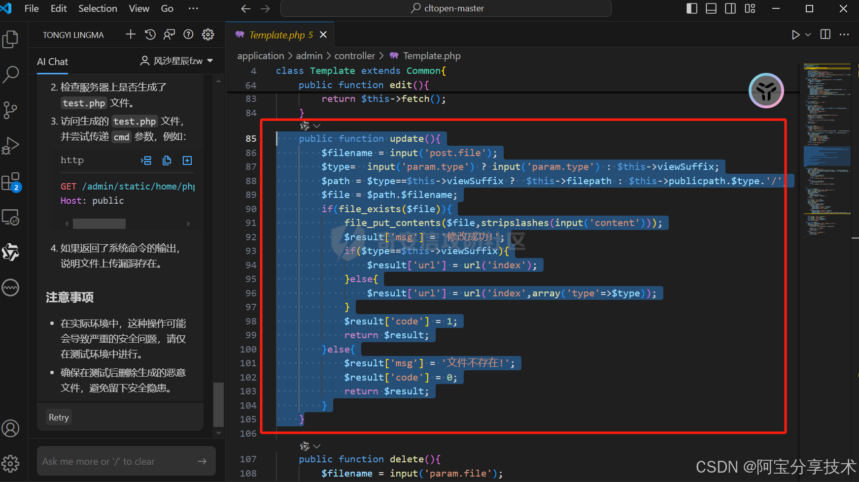Click Template.php breadcrumb

[432, 56]
